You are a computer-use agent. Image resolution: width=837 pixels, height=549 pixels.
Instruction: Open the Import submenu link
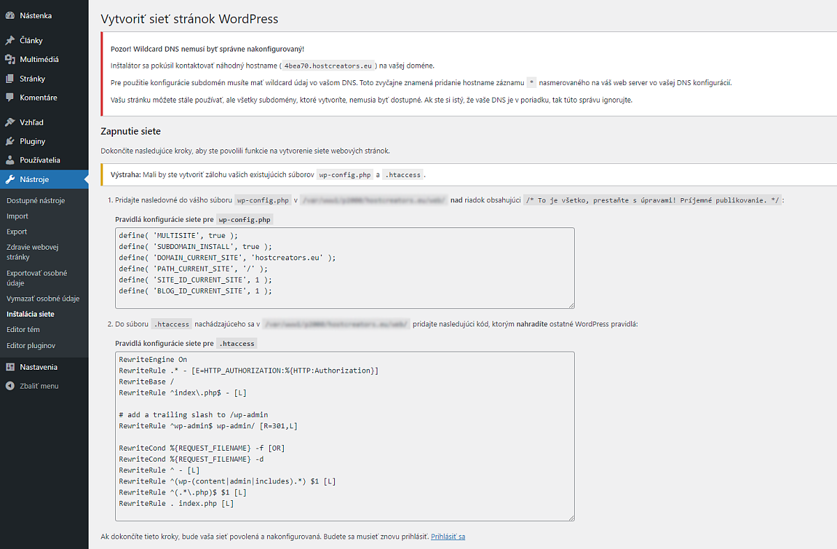[17, 216]
